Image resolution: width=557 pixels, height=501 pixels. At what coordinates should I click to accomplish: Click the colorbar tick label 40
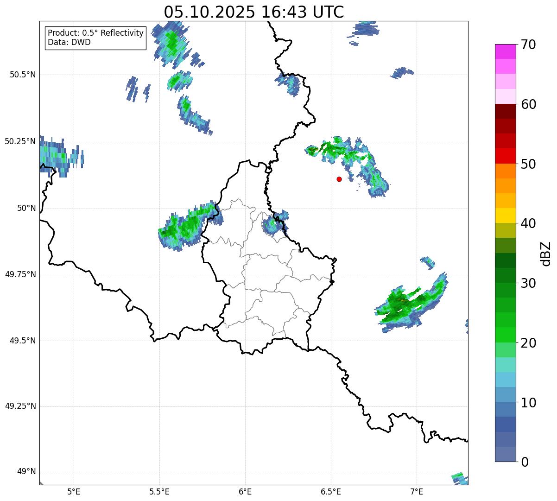pos(528,223)
